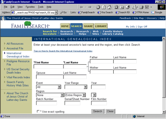The width and height of the screenshot is (166, 119).
Task: Open the Search pane magnifier icon
Action: click(116, 7)
